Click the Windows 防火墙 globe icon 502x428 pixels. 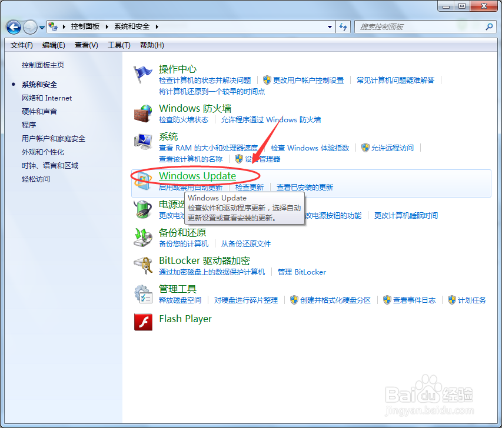pos(142,112)
